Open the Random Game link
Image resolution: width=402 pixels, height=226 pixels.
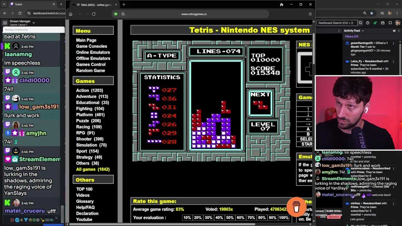[90, 71]
